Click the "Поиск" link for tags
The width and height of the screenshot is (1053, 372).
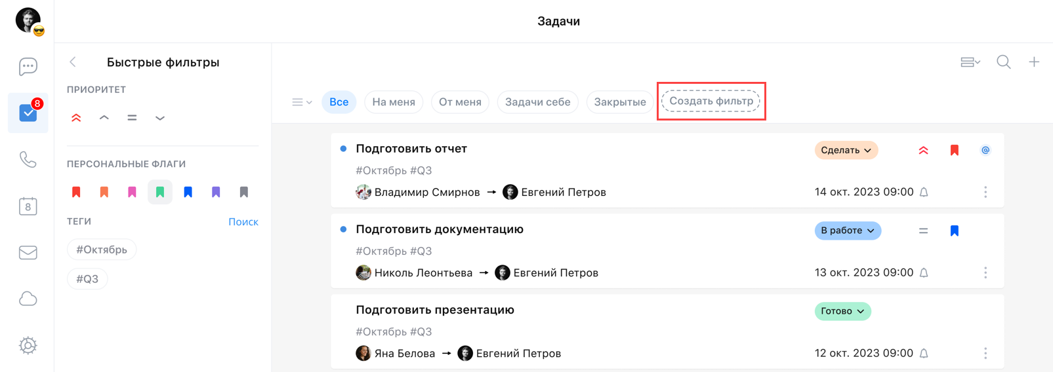(x=243, y=221)
